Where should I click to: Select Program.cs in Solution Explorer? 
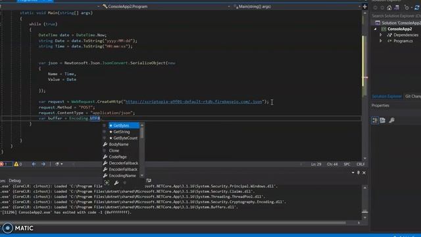[403, 41]
